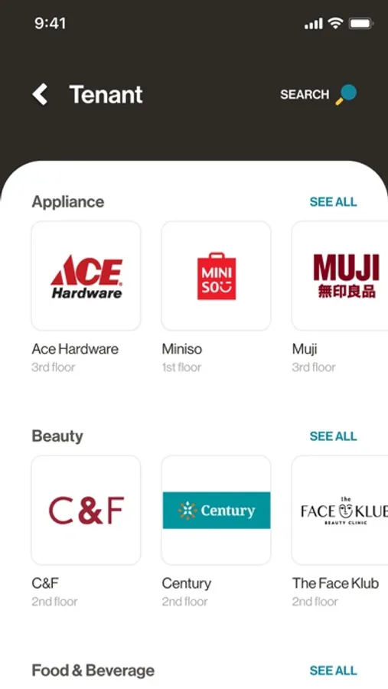The height and width of the screenshot is (689, 388).
Task: Click the 9:41 clock in status bar
Action: tap(50, 23)
